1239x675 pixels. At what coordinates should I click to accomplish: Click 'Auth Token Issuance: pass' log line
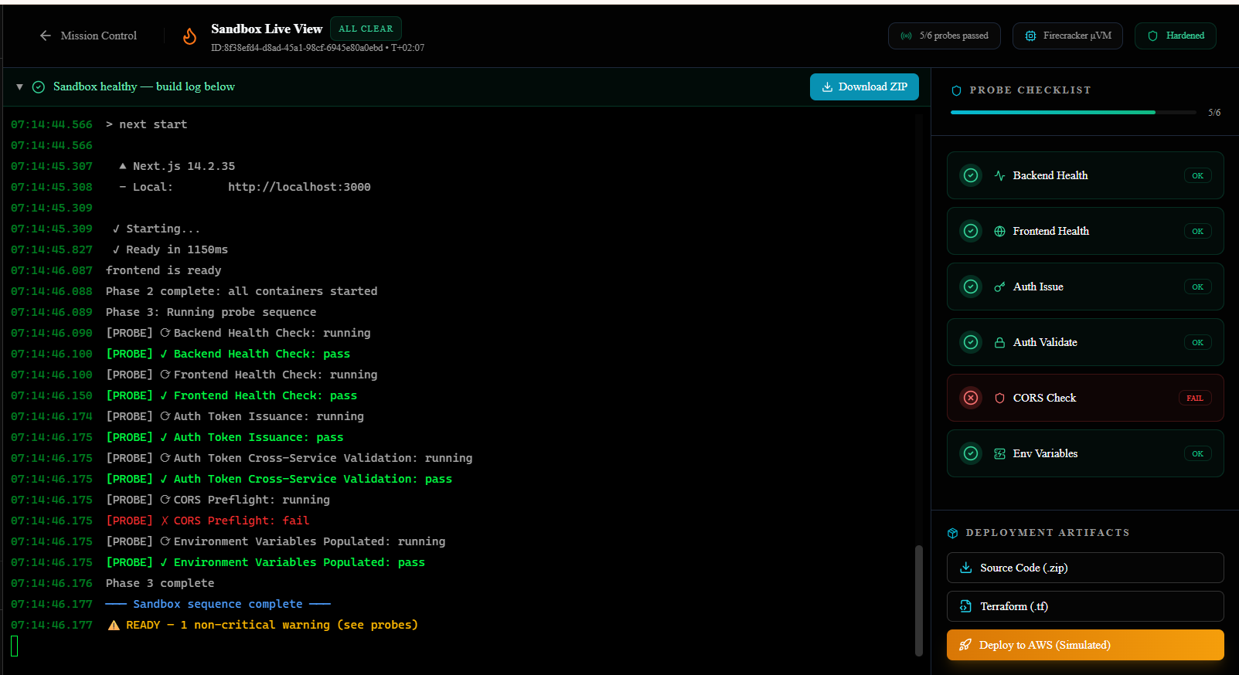[x=225, y=437]
